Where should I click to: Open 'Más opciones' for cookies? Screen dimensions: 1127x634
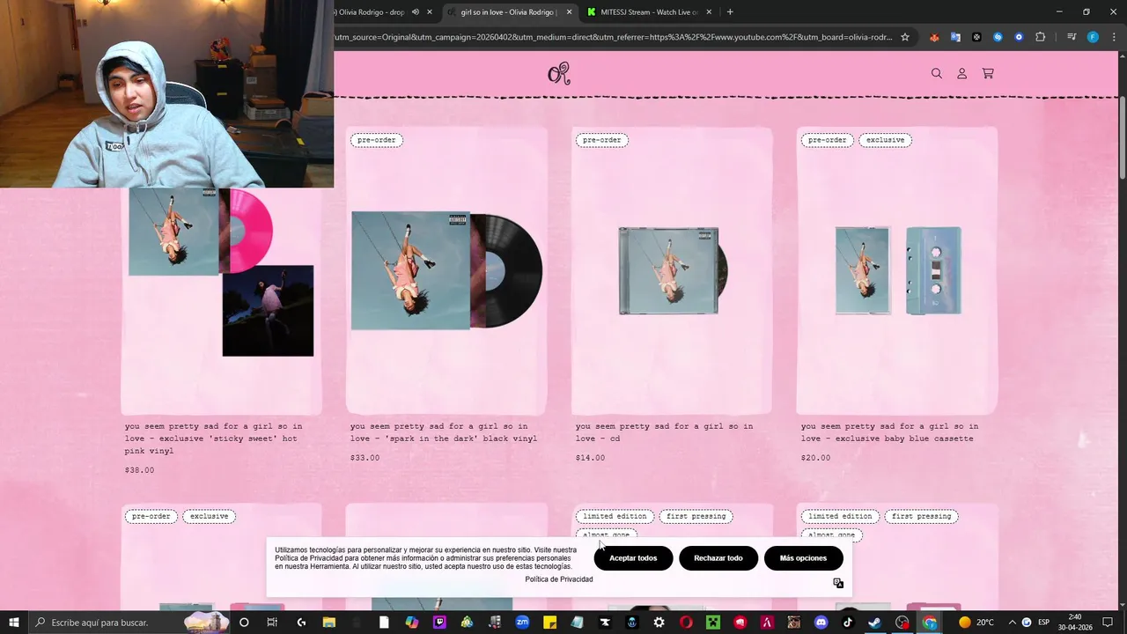click(x=803, y=558)
